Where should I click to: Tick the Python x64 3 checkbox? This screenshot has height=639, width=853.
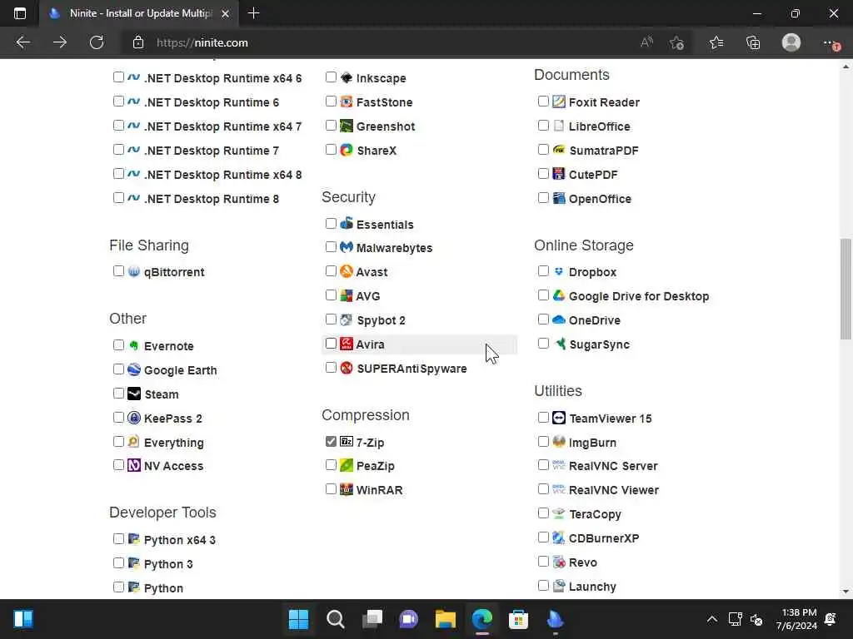click(118, 539)
